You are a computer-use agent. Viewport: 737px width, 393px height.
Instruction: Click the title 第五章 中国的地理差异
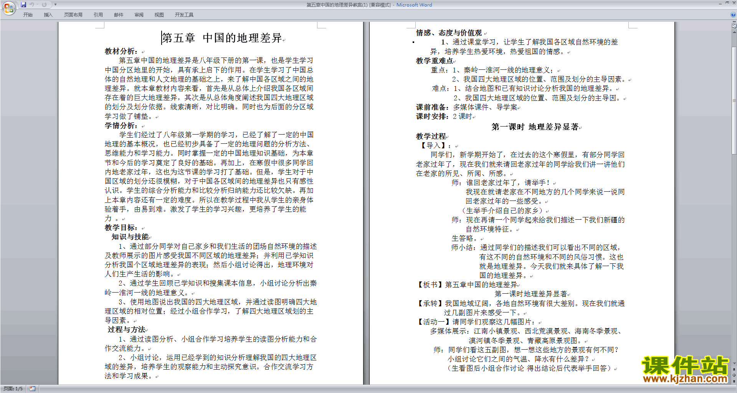point(222,38)
